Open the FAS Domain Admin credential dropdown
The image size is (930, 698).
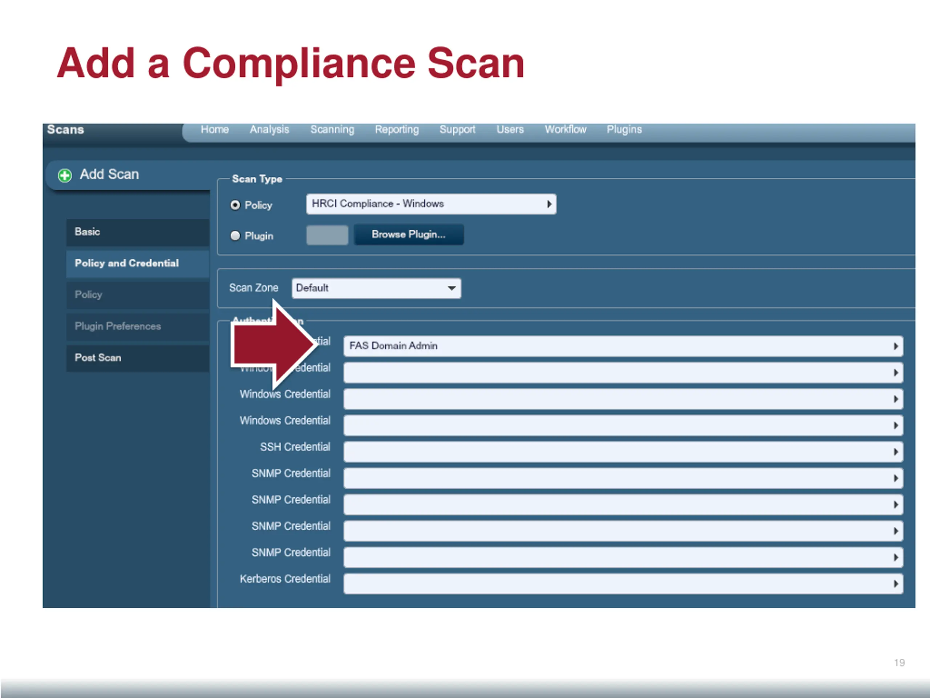tap(623, 346)
